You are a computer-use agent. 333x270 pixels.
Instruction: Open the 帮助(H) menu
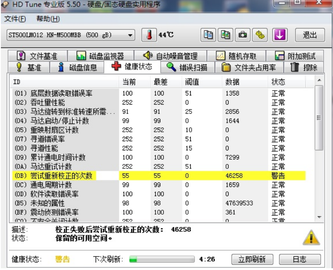click(x=48, y=19)
